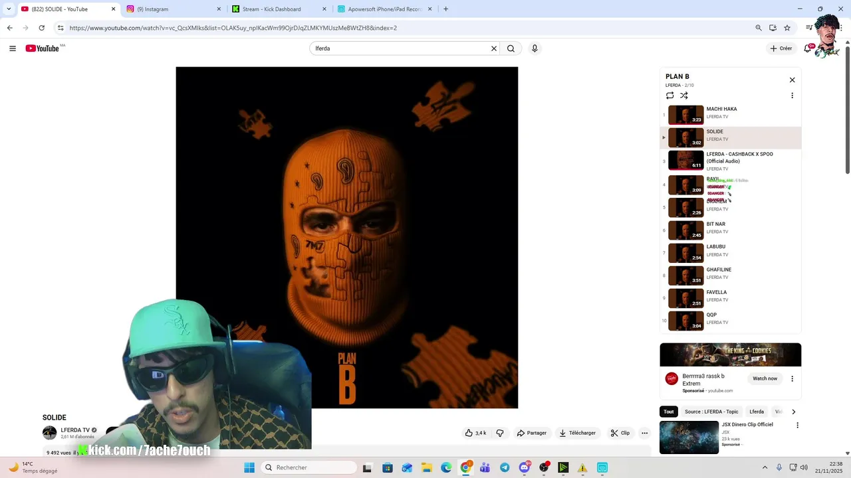Viewport: 851px width, 478px height.
Task: Open the zoom magnifier in the address bar
Action: tap(759, 28)
